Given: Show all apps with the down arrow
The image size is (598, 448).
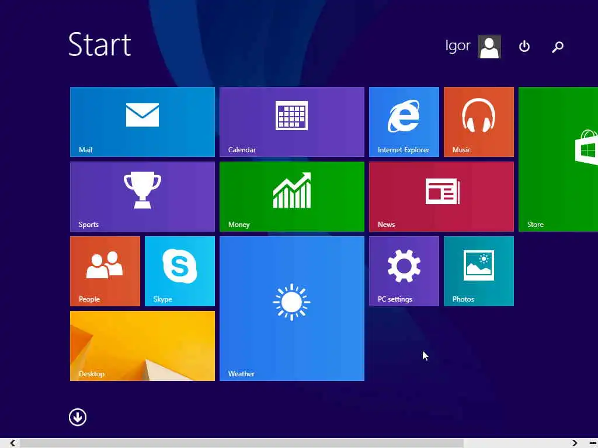Looking at the screenshot, I should [78, 417].
